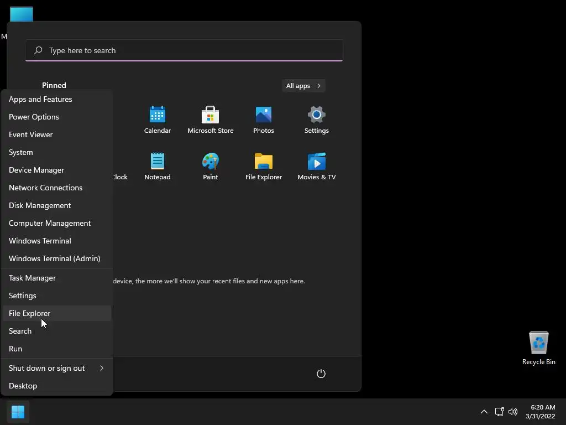
Task: Launch Notepad from pinned apps
Action: point(158,166)
